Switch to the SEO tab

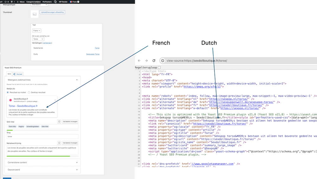point(9,74)
